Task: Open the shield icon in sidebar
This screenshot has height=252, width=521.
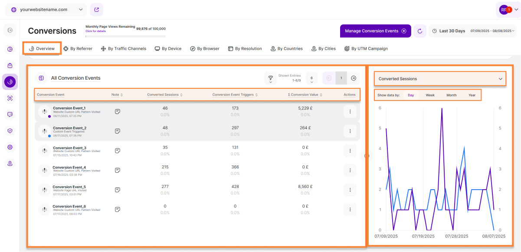Action: [x=10, y=131]
